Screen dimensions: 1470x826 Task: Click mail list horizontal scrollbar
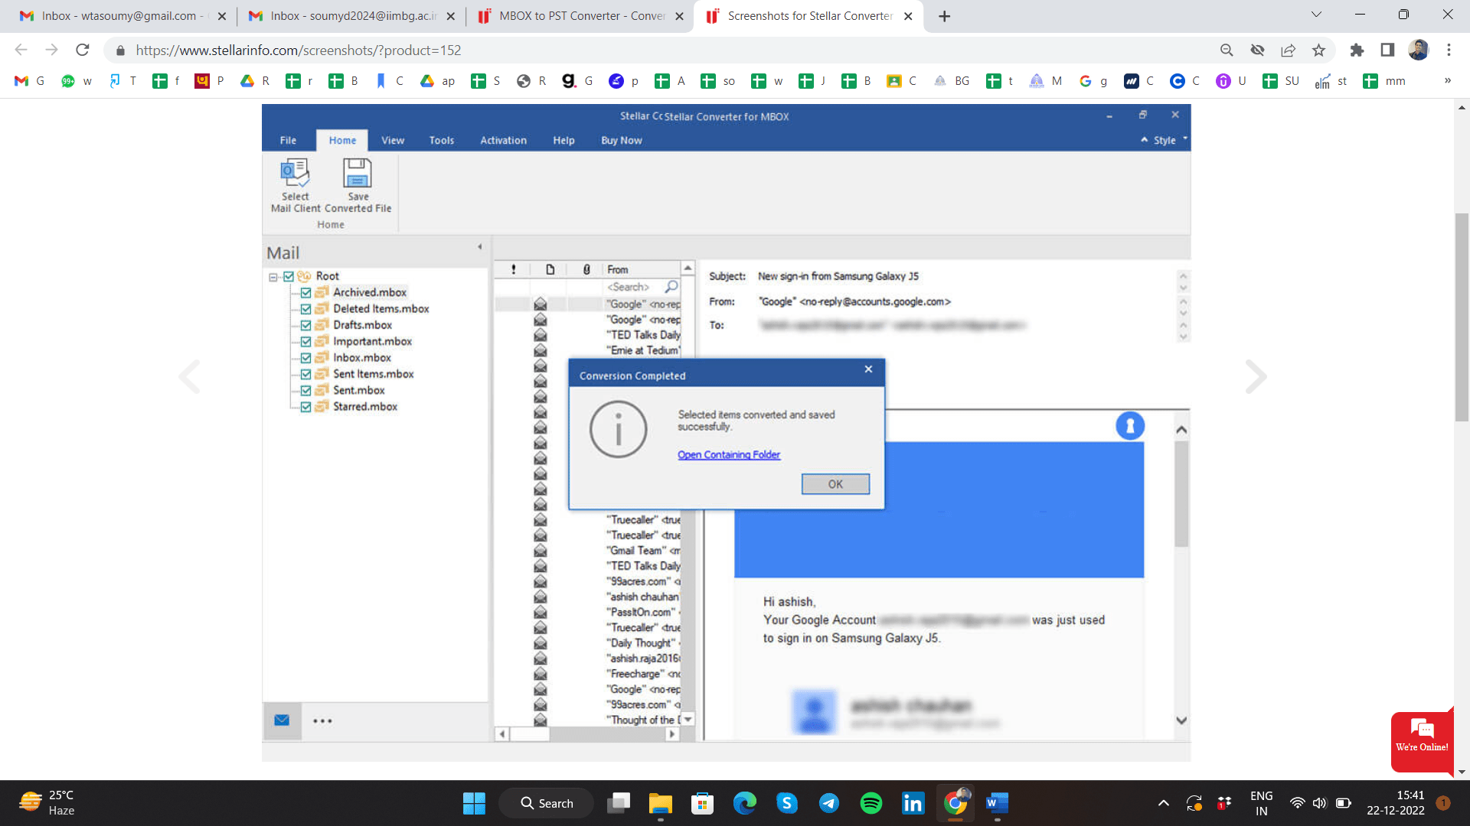coord(530,734)
